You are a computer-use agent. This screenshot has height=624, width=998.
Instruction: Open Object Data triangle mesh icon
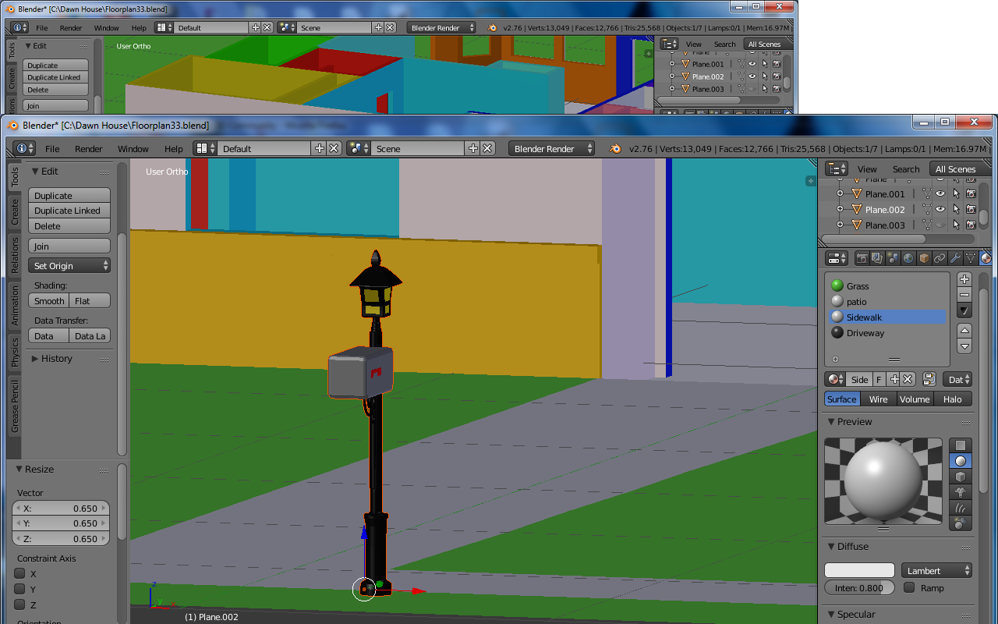(x=971, y=258)
